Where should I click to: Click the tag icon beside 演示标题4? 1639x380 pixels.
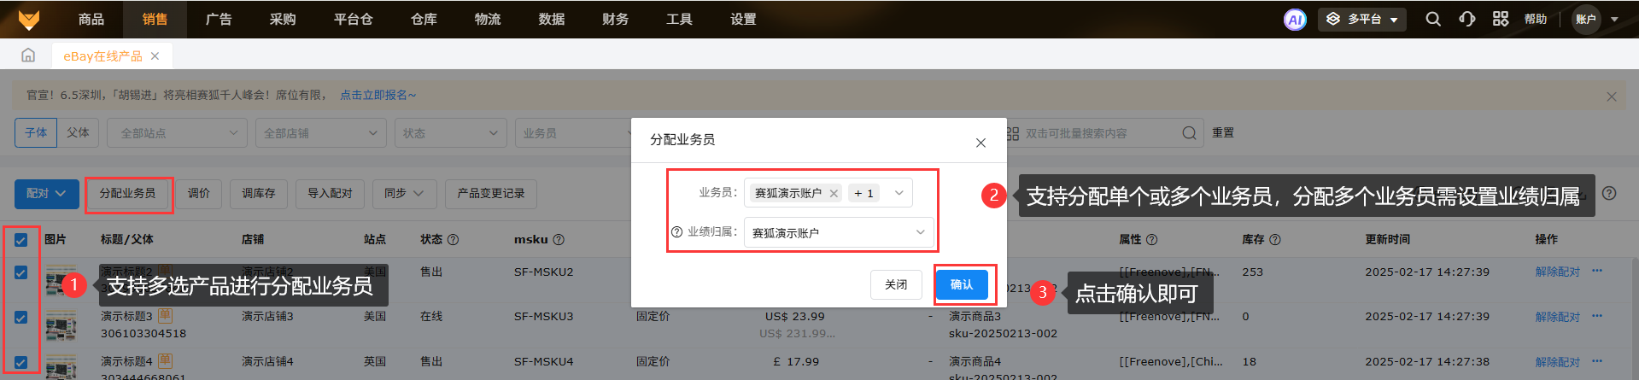point(166,361)
